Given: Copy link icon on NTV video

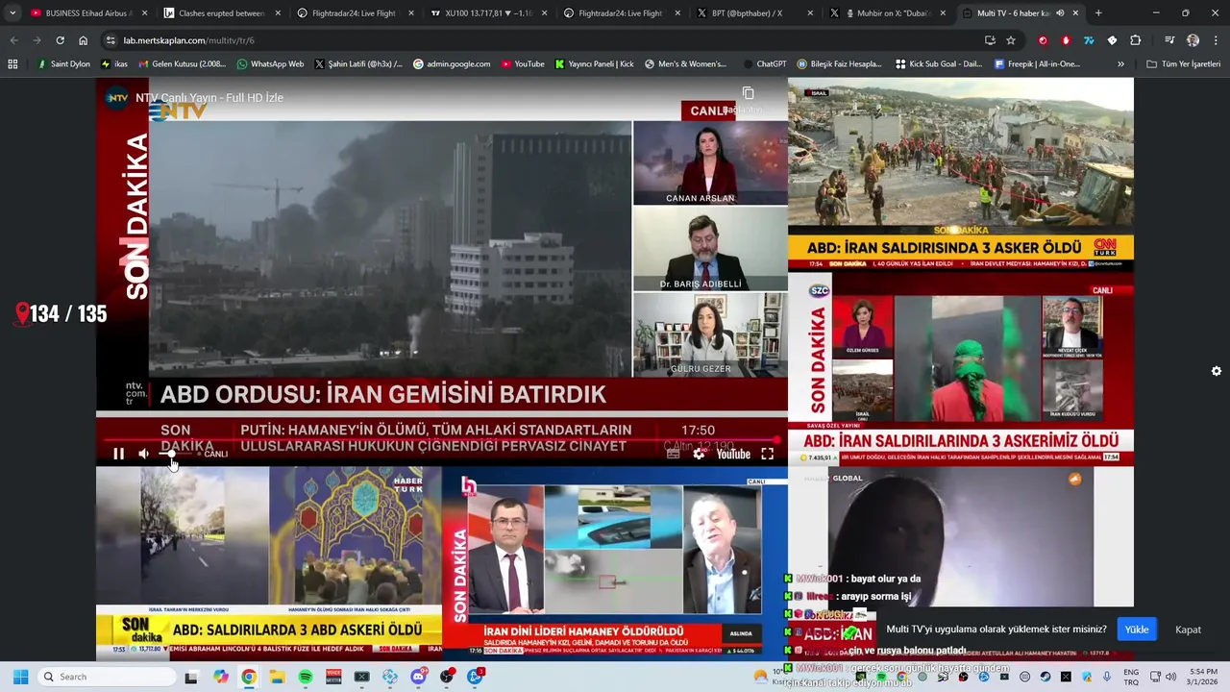Looking at the screenshot, I should pyautogui.click(x=748, y=93).
